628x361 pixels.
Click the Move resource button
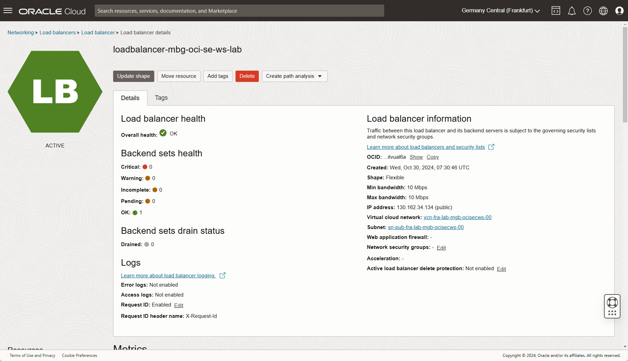tap(179, 76)
